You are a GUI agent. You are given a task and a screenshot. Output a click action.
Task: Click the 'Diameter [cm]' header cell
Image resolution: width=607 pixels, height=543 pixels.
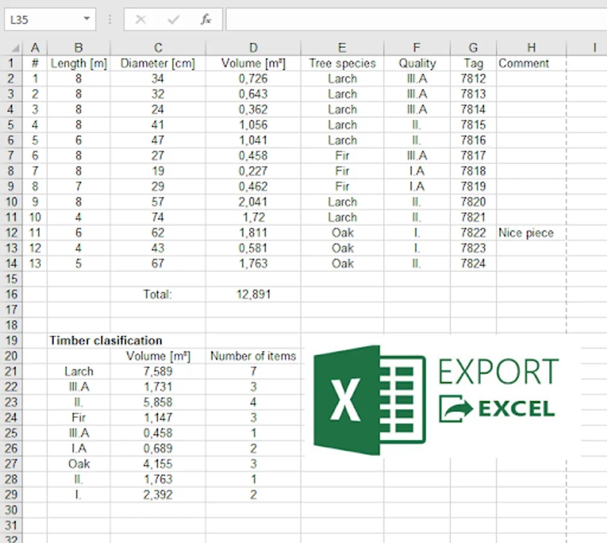tap(158, 63)
